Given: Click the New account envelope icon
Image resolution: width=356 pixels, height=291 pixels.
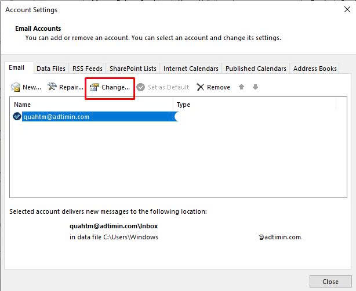Looking at the screenshot, I should coord(16,87).
